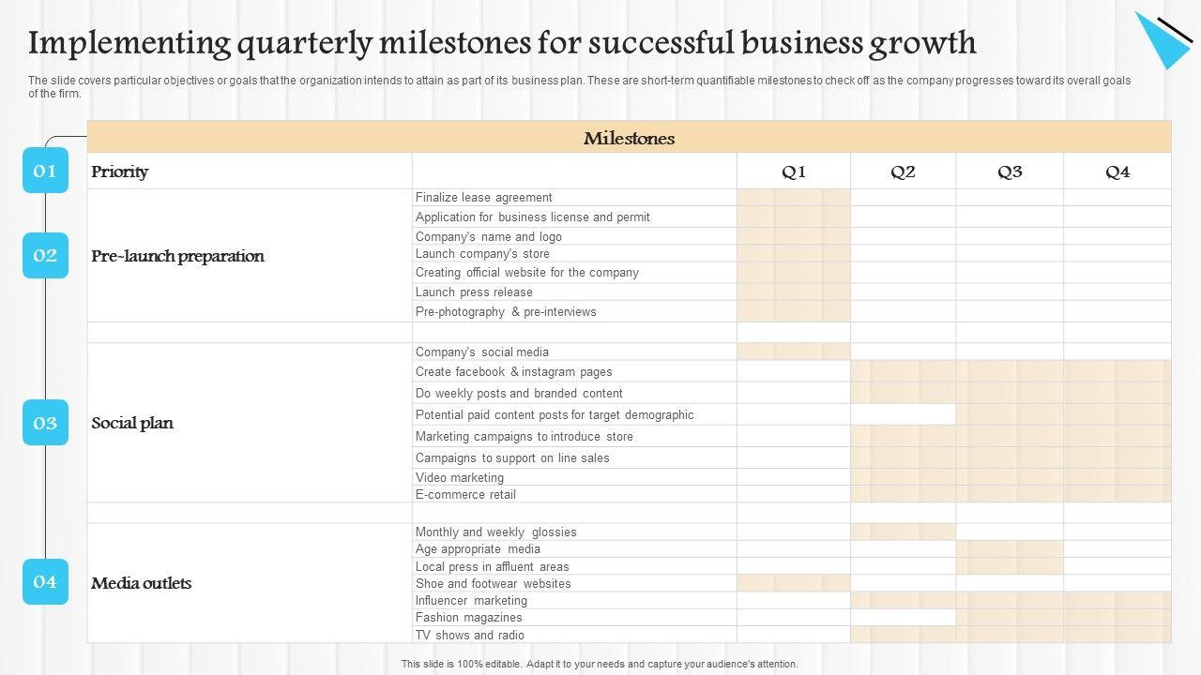Viewport: 1201px width, 675px height.
Task: Click the shaded Q1 bar for Company's social media
Action: pos(794,352)
